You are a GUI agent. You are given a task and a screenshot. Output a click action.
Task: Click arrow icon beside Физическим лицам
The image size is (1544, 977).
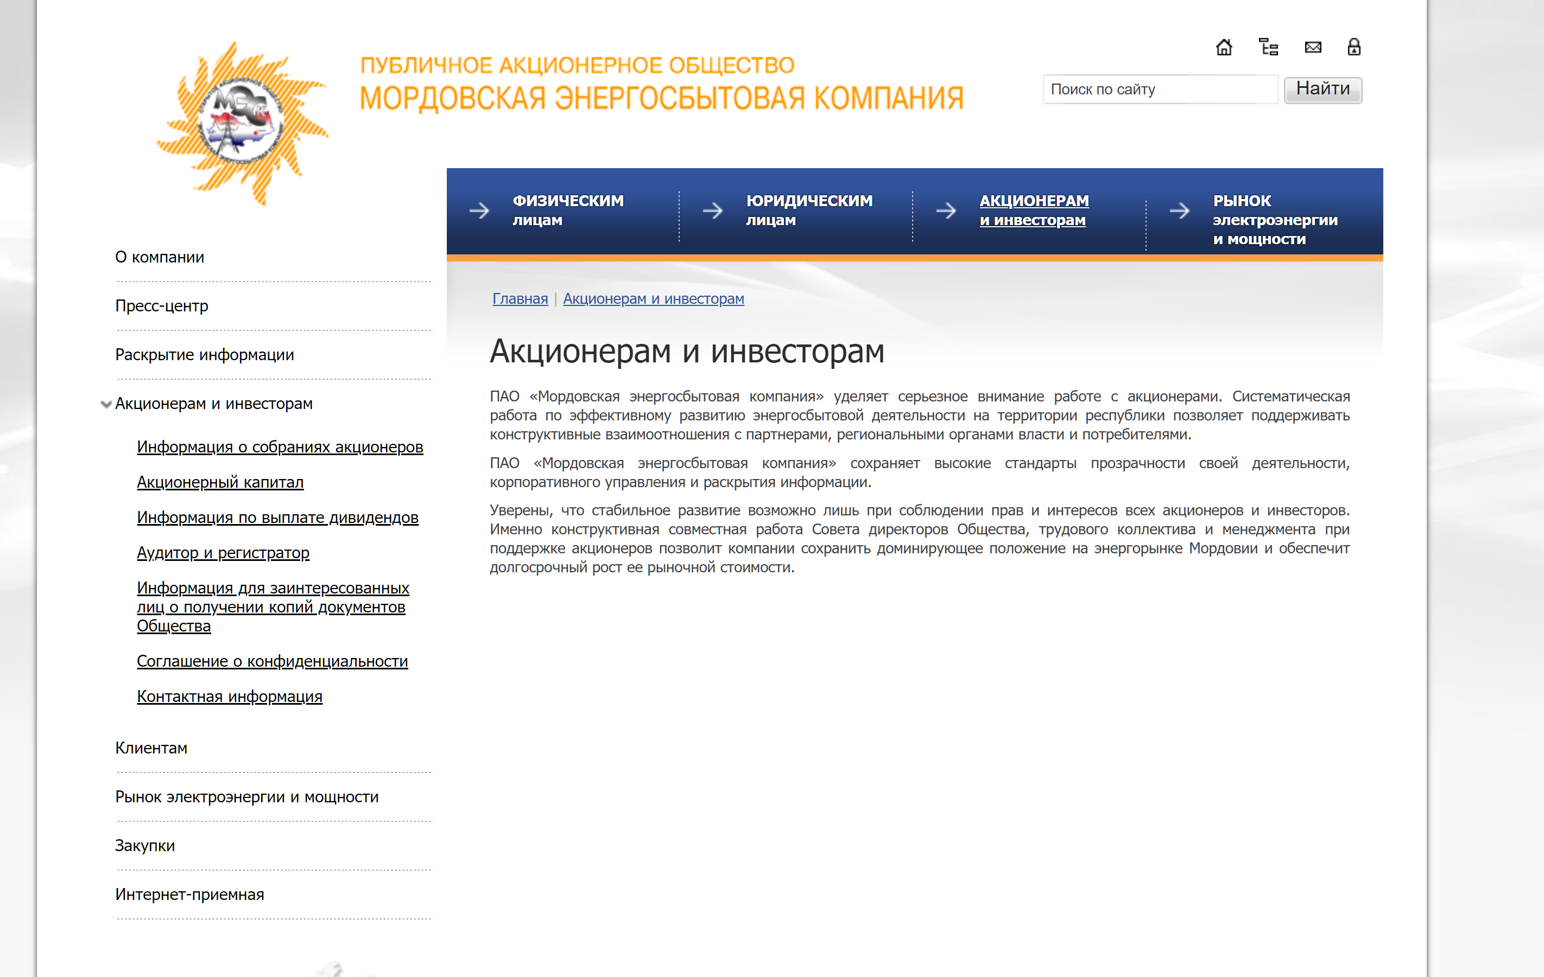(479, 210)
